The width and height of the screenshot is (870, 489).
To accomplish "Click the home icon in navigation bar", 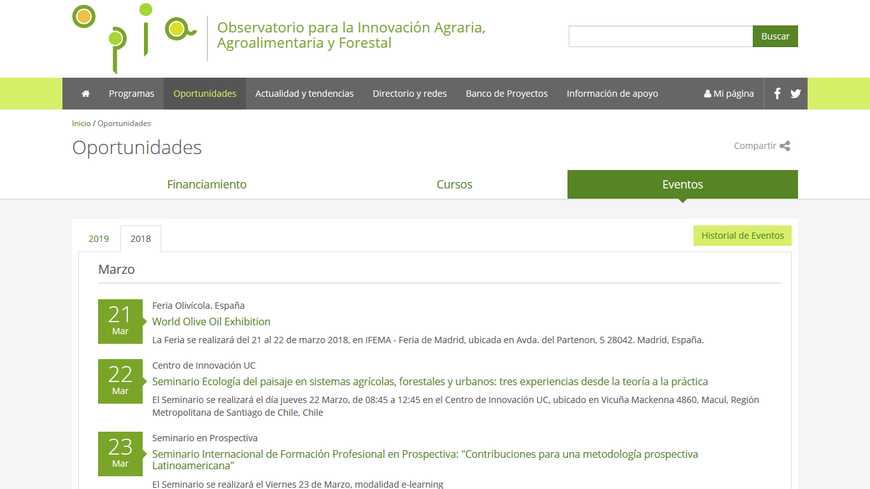I will (x=85, y=94).
